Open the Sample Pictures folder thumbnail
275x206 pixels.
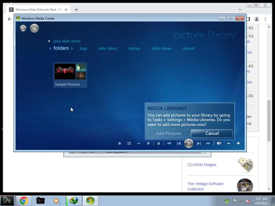click(70, 75)
